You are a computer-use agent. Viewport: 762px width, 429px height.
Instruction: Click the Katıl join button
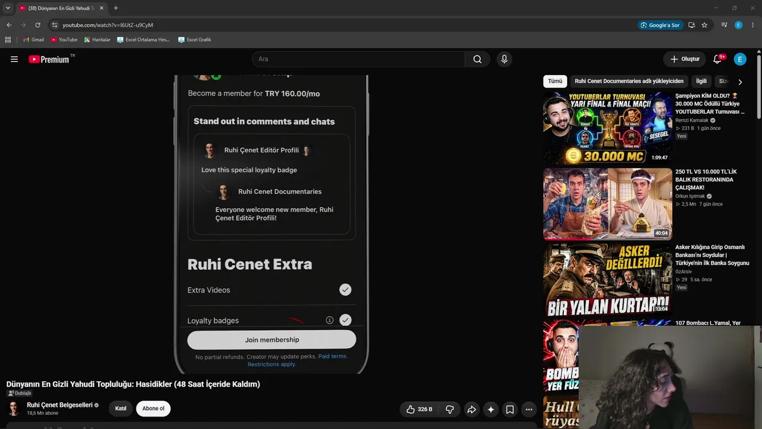121,409
